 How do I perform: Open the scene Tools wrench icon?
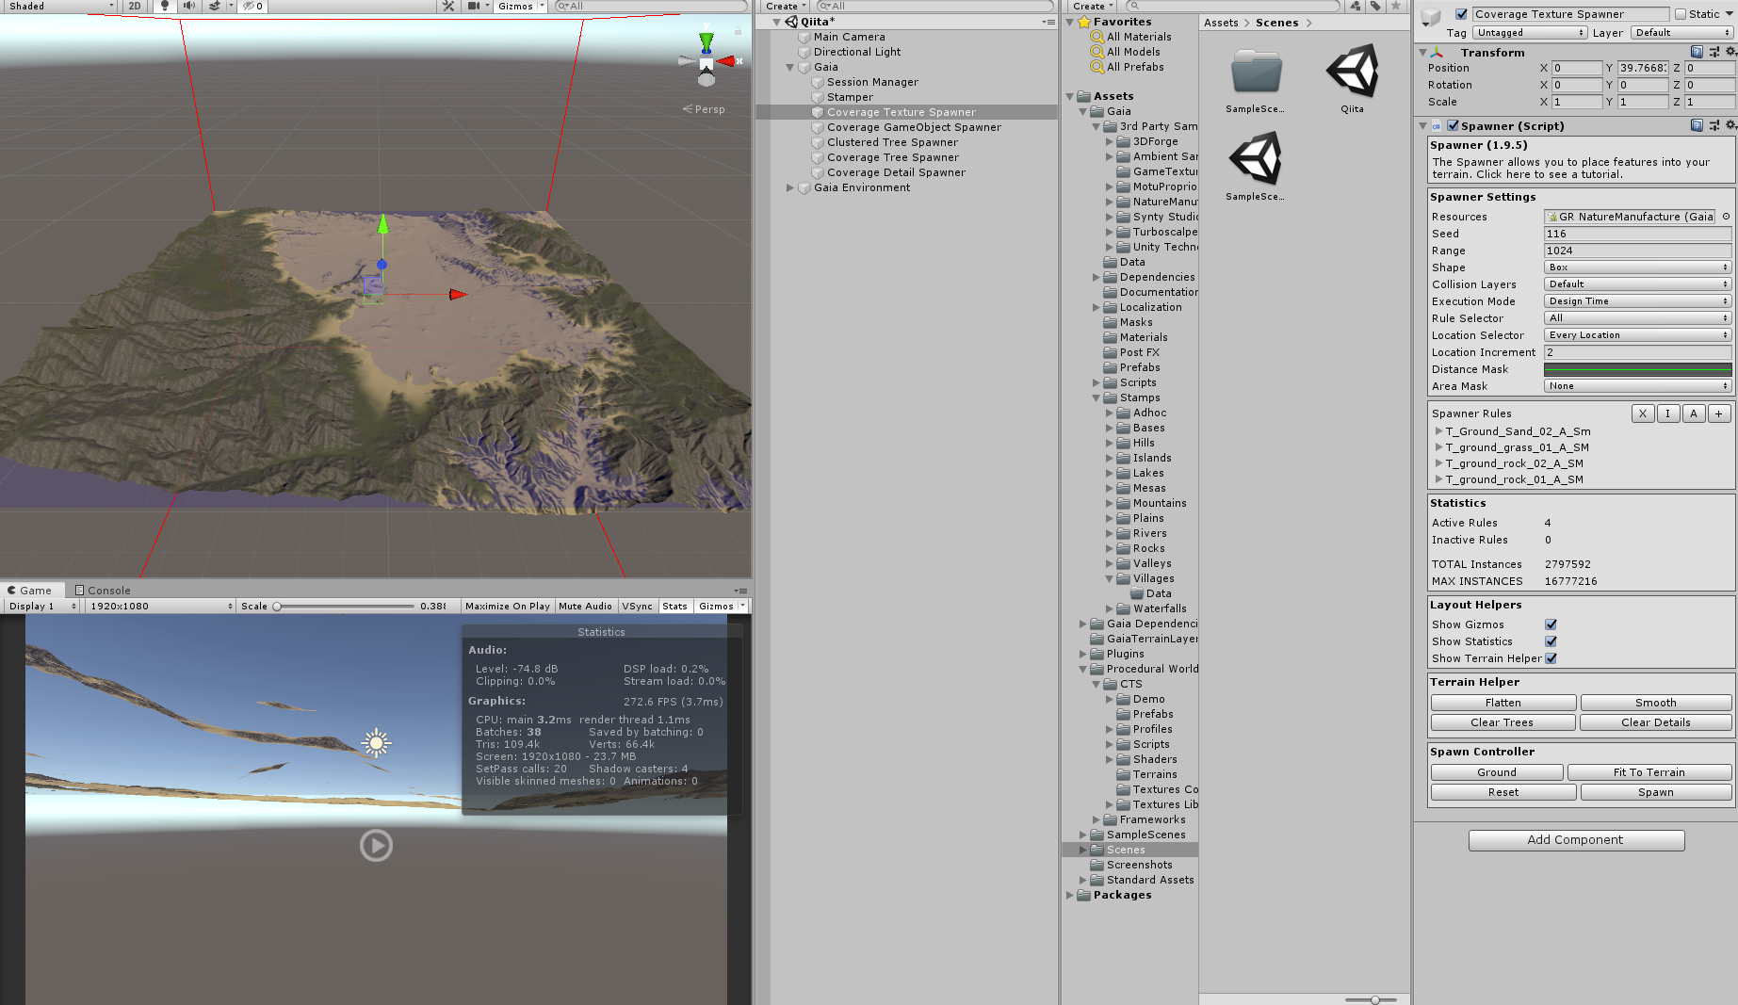click(448, 6)
